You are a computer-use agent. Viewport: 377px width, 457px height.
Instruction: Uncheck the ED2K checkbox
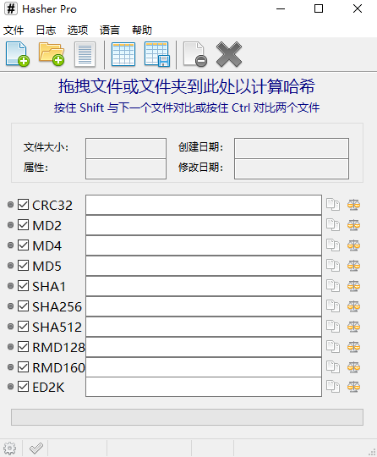click(x=23, y=387)
